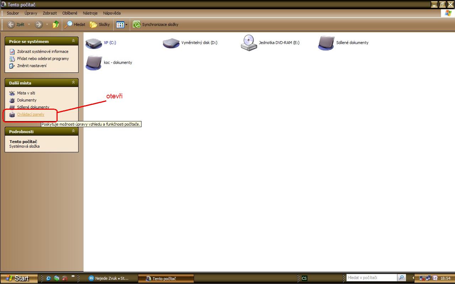Image resolution: width=455 pixels, height=284 pixels.
Task: Click the CS language bar indicator
Action: [304, 278]
